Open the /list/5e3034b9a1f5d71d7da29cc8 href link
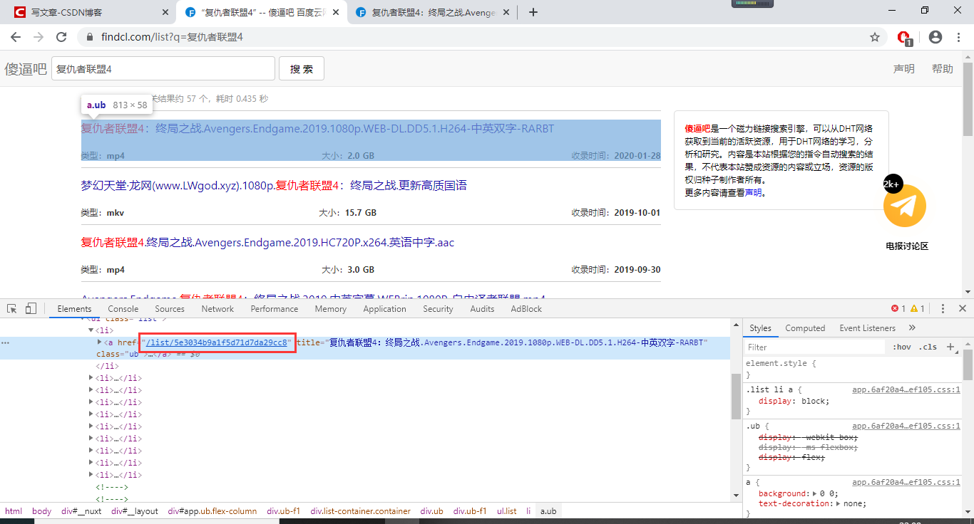974x524 pixels. [217, 342]
